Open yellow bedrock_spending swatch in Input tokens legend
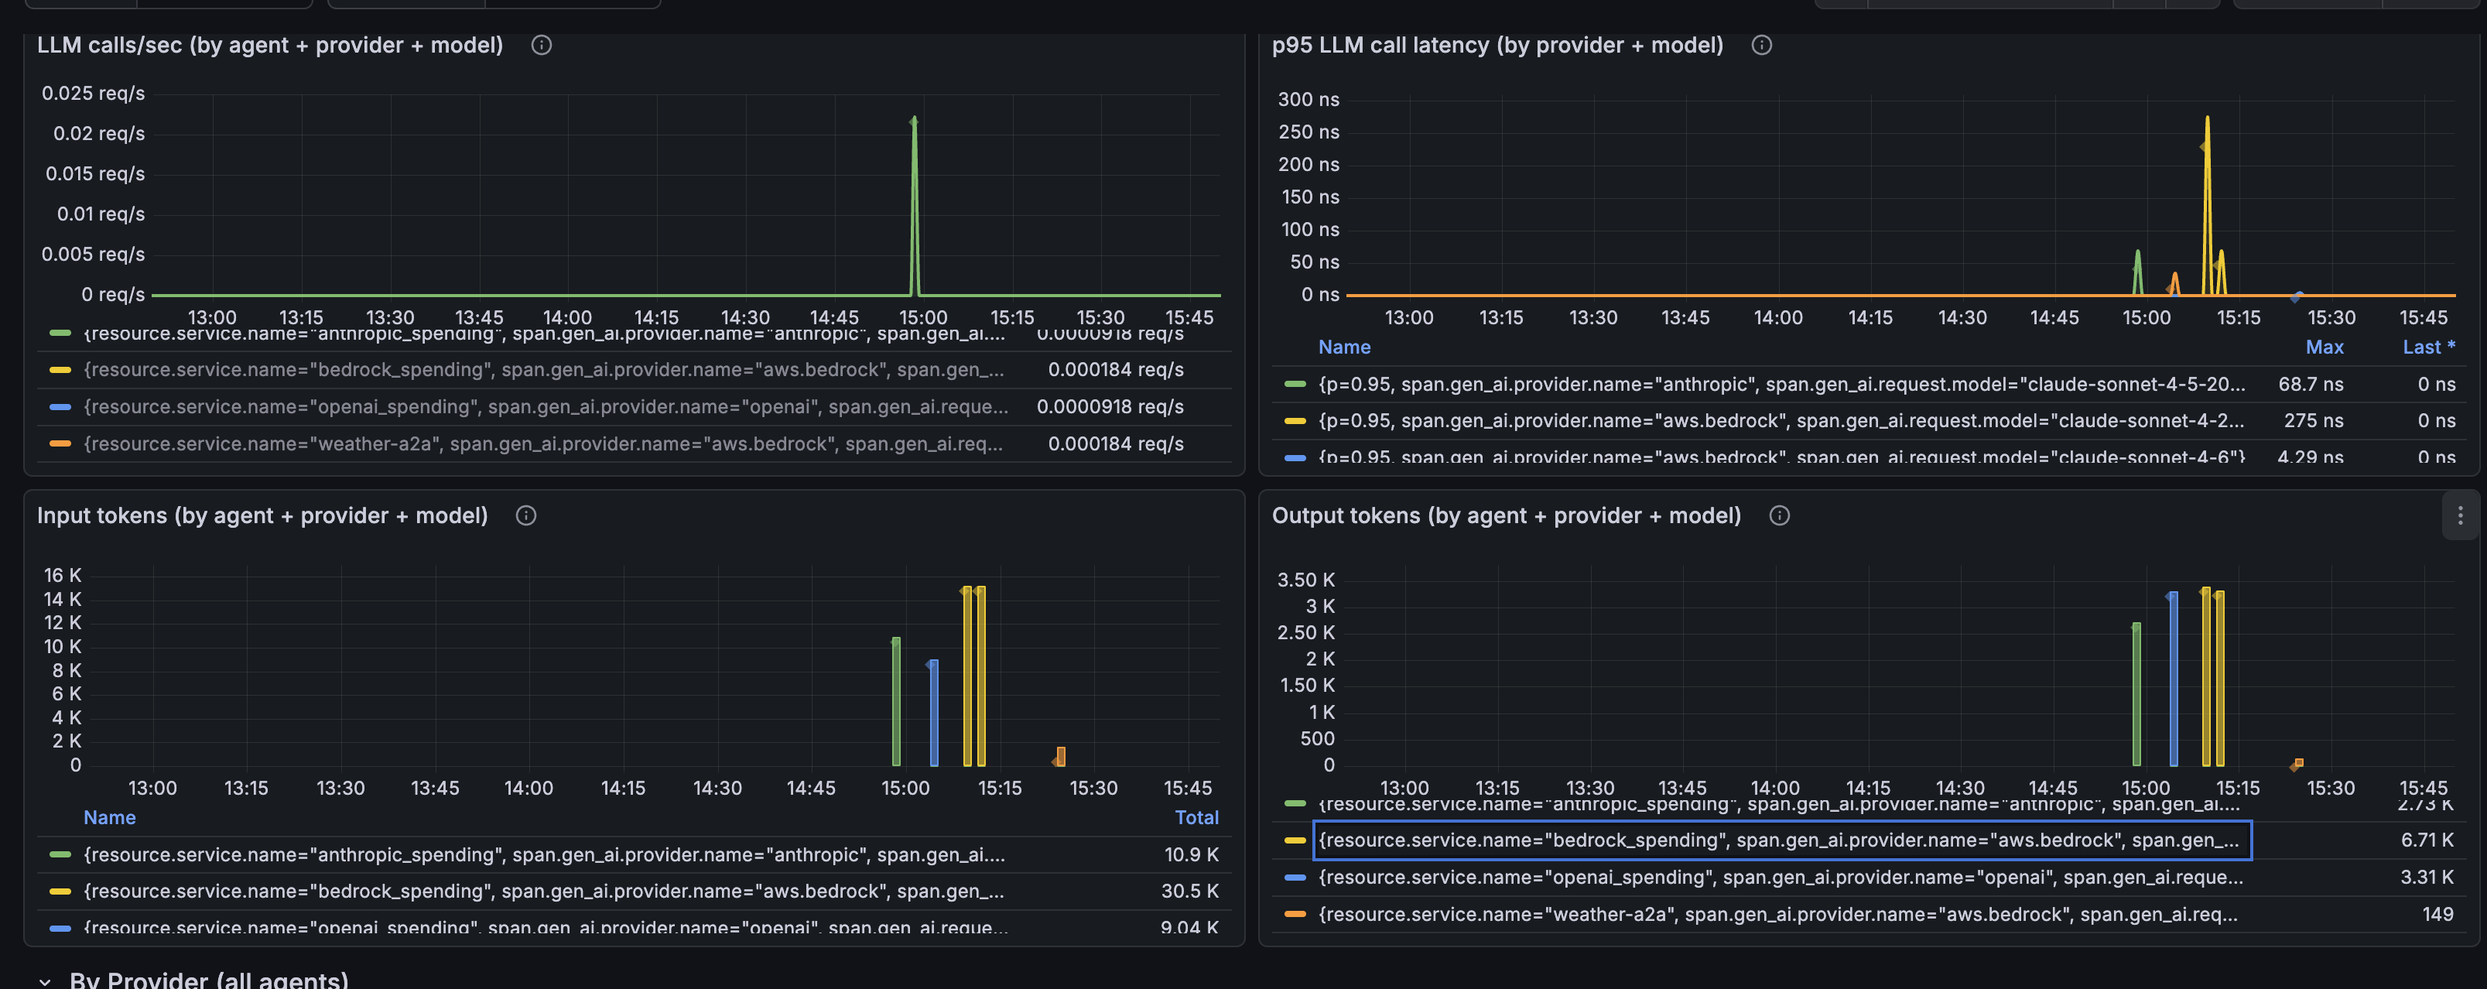 60,891
